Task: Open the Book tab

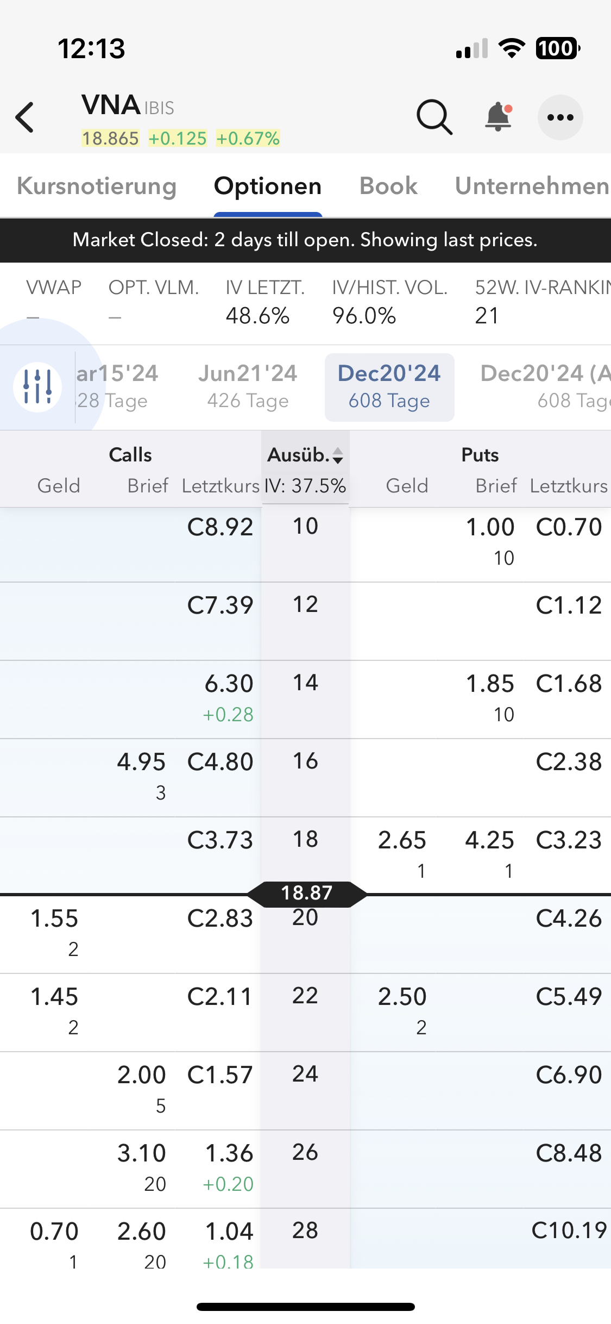Action: pos(388,186)
